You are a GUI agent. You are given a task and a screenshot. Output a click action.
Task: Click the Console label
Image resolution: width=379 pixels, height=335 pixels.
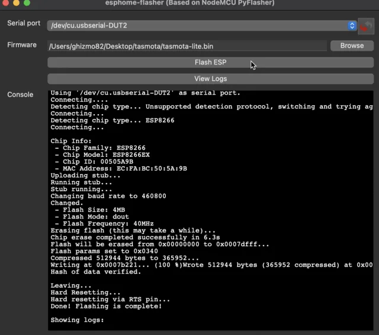pos(20,95)
